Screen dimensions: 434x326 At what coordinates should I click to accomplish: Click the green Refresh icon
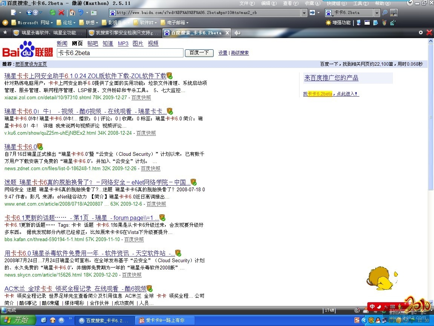pos(53,12)
